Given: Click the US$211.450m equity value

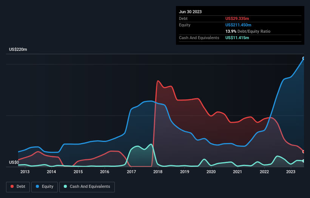Looking at the screenshot, I should [x=238, y=25].
